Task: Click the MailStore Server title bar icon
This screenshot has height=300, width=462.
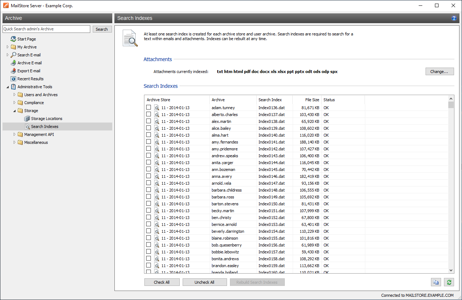Action: coord(5,5)
